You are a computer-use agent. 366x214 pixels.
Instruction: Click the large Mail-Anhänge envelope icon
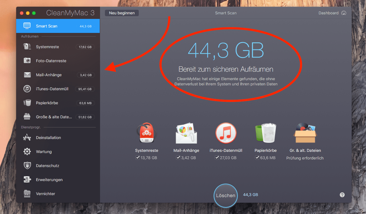click(x=186, y=133)
